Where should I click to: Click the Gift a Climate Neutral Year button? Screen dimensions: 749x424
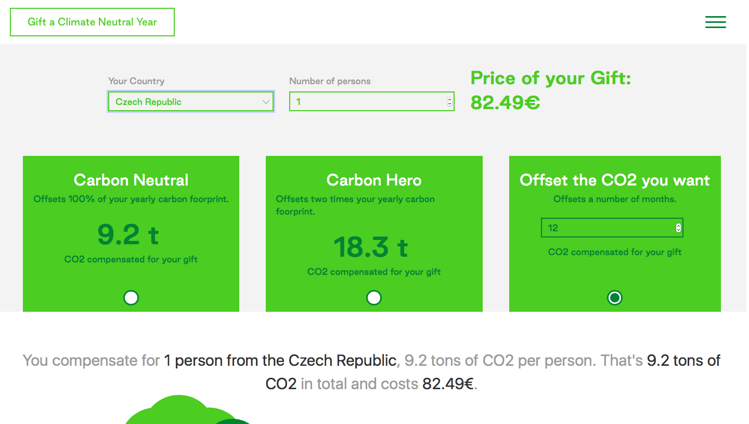click(x=92, y=22)
